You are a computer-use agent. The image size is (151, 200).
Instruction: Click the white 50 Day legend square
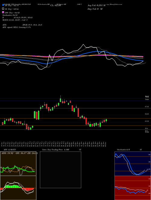[x=3, y=9]
